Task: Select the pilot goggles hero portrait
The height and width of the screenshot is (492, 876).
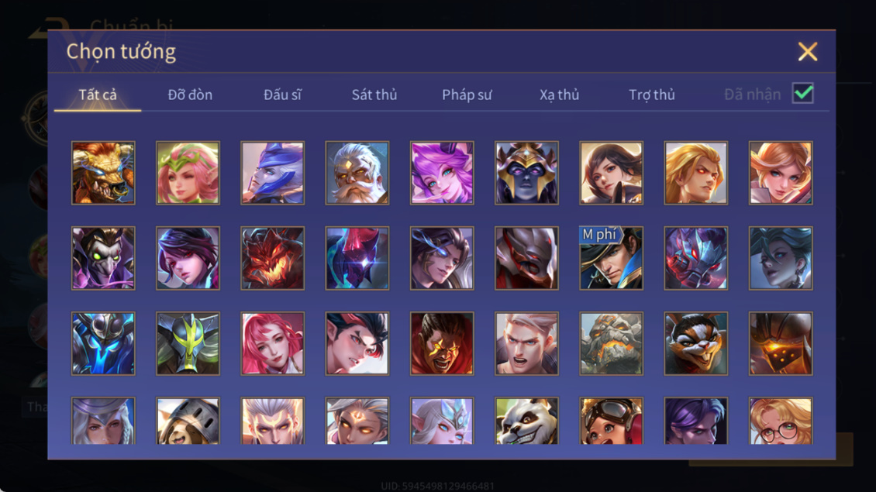Action: [x=611, y=421]
